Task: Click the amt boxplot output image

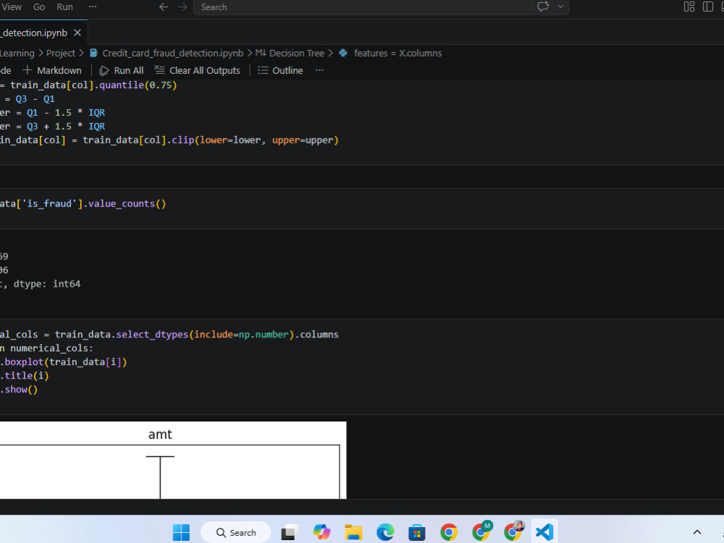Action: pos(173,460)
